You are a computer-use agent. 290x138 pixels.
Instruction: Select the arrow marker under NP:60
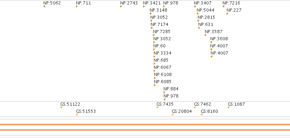pyautogui.click(x=154, y=49)
